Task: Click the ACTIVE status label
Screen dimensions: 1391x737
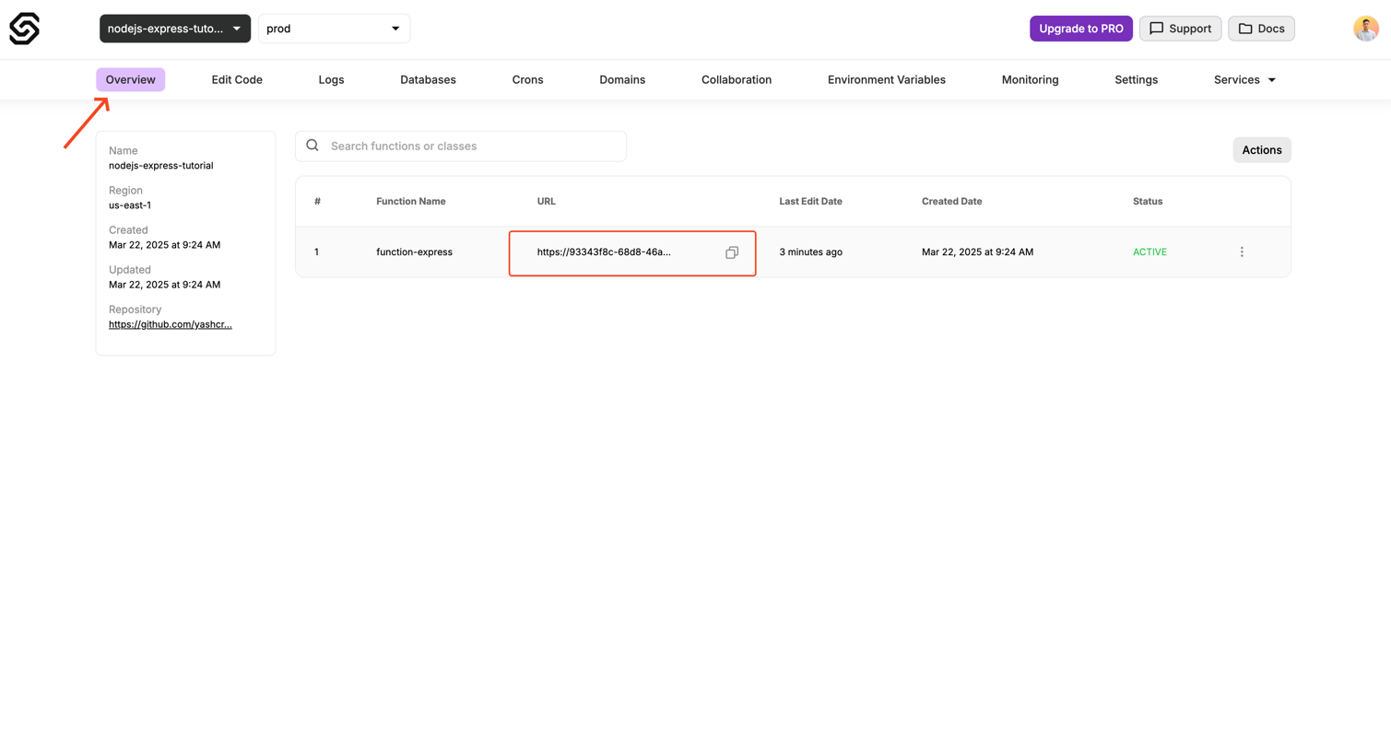Action: [x=1149, y=251]
